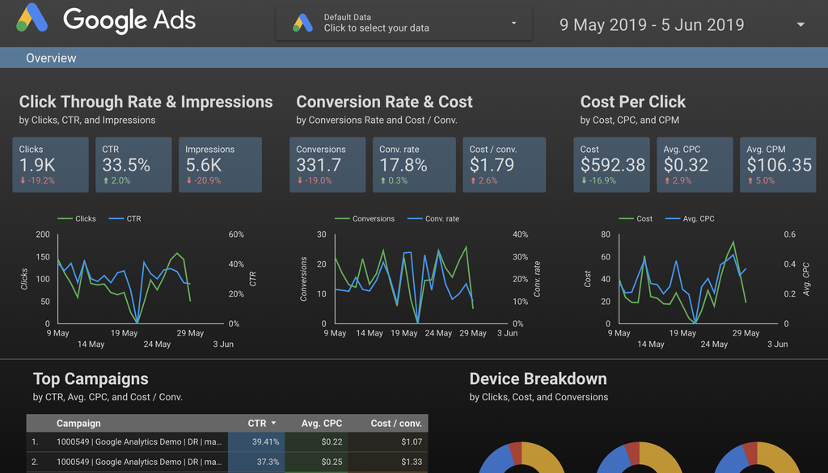Sort table by CTR column arrow
Image resolution: width=828 pixels, height=473 pixels.
pyautogui.click(x=273, y=424)
